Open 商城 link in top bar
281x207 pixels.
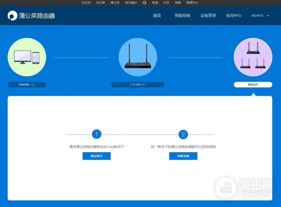click(155, 3)
